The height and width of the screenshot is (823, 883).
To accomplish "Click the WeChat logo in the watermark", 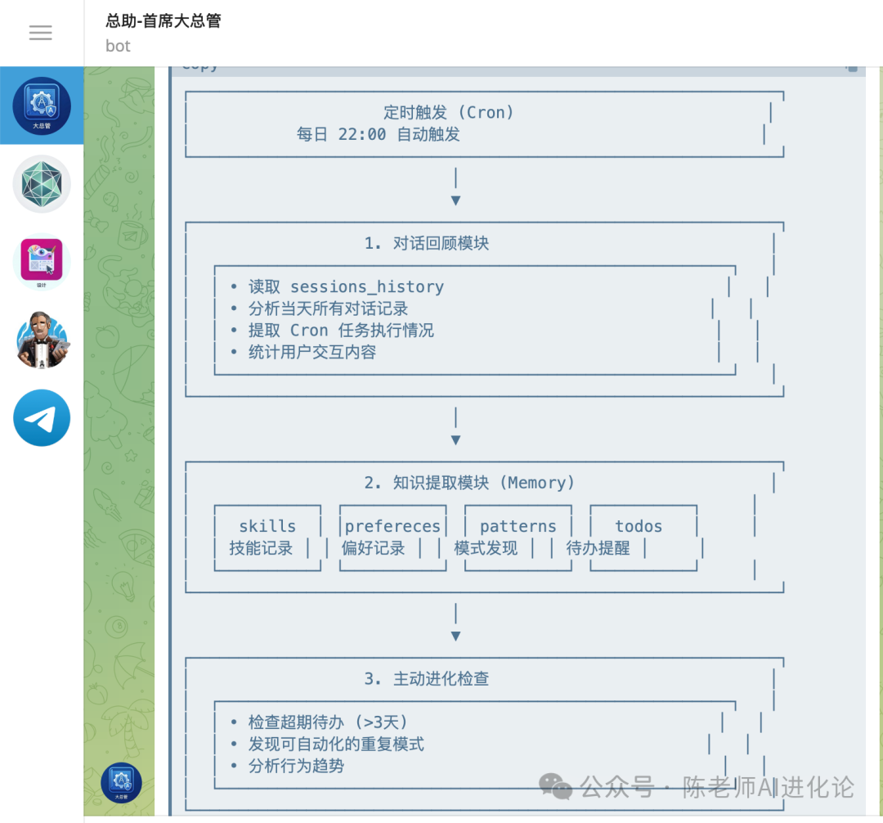I will click(556, 787).
